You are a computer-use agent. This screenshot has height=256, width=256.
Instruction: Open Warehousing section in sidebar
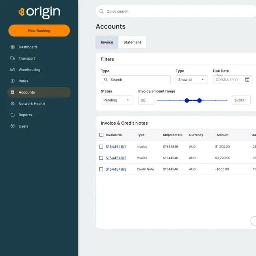(x=29, y=70)
